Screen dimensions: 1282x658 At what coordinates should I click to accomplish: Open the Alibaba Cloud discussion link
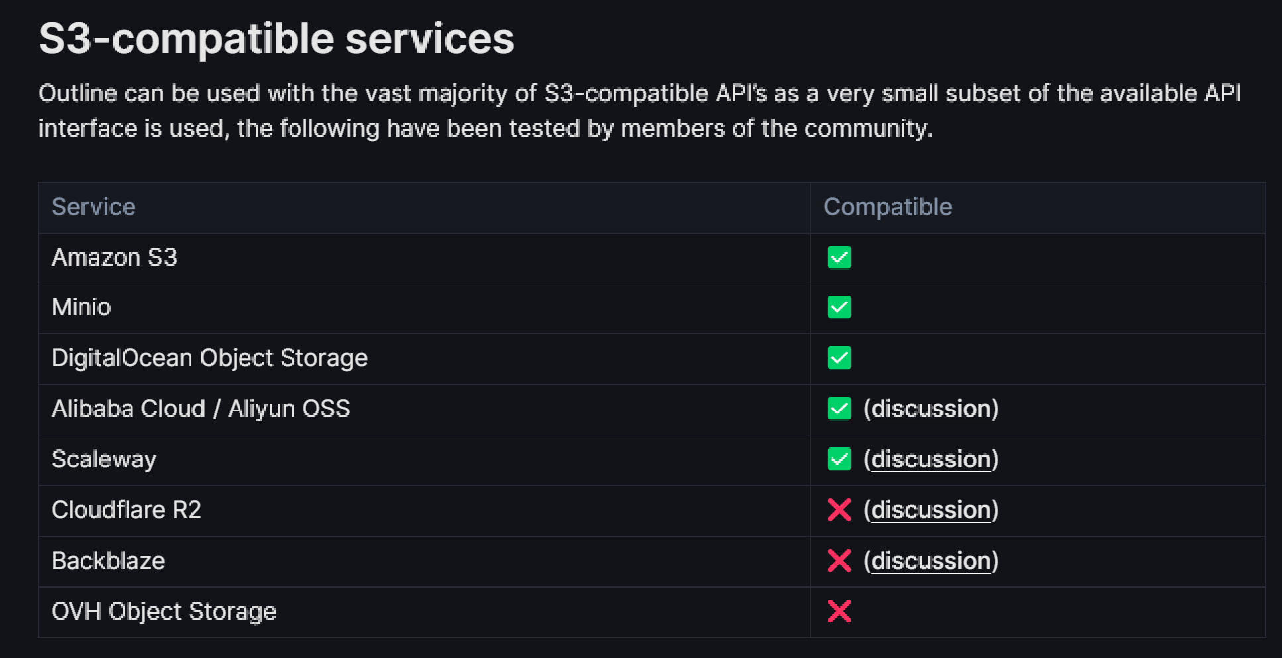click(x=931, y=409)
